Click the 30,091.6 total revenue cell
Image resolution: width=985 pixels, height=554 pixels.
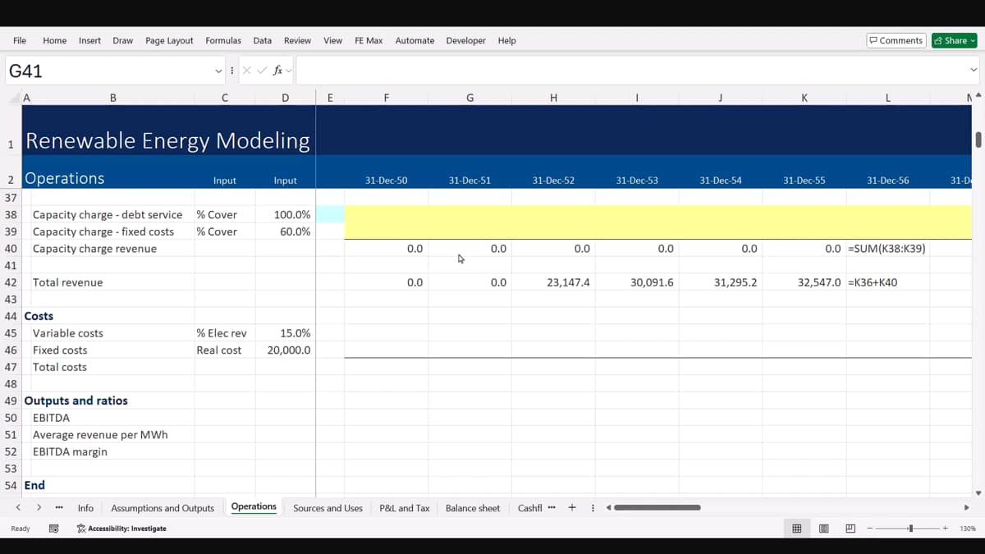point(637,282)
